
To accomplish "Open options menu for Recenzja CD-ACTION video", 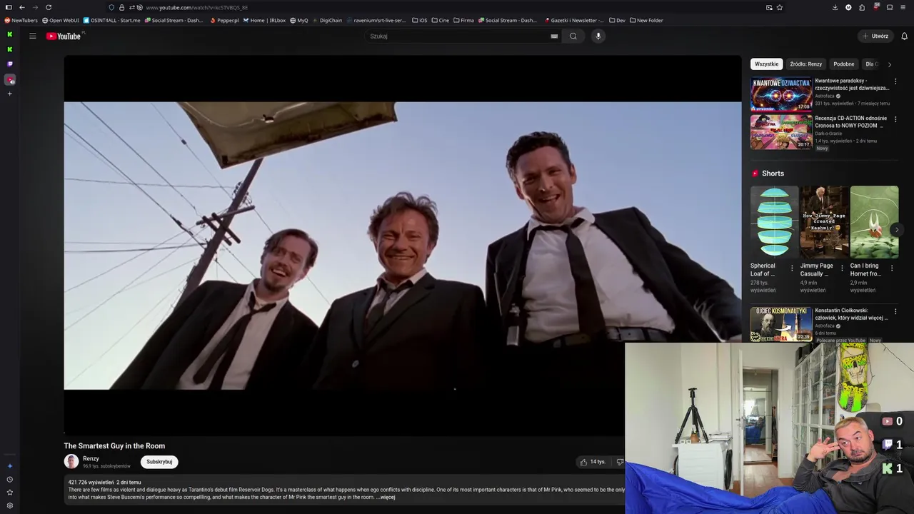I will pyautogui.click(x=895, y=119).
